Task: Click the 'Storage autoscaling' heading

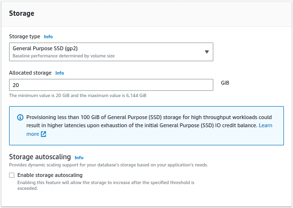Action: [40, 157]
